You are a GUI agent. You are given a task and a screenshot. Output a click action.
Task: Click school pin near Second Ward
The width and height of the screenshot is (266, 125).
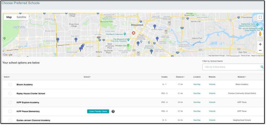point(155,27)
